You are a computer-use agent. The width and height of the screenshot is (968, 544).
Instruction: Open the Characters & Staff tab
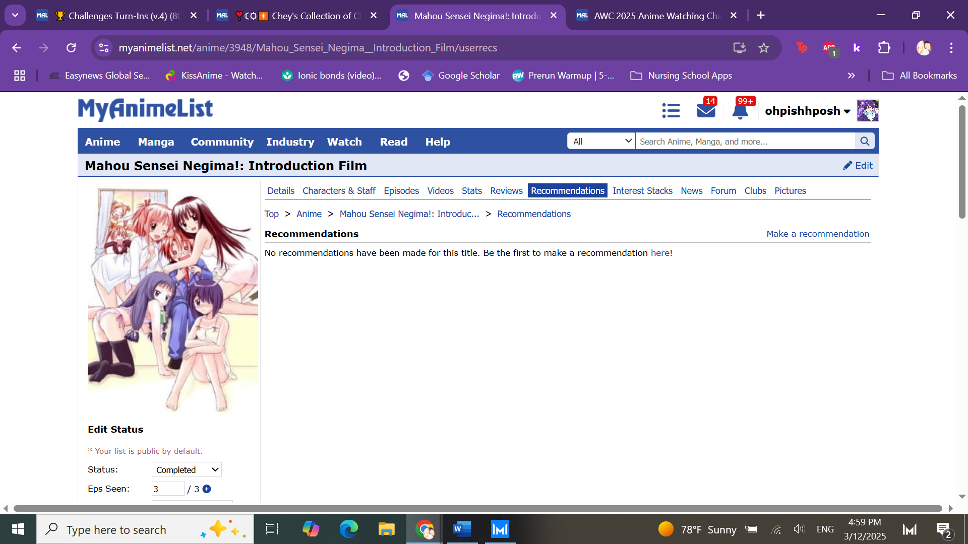[339, 191]
